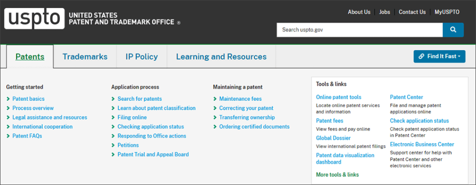Image resolution: width=476 pixels, height=185 pixels.
Task: Expand the Find It Fast dropdown
Action: click(x=439, y=57)
